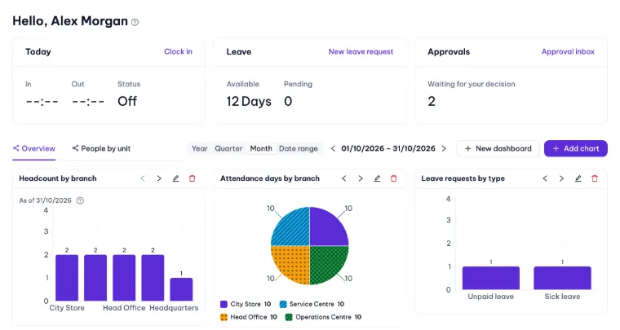The height and width of the screenshot is (330, 620).
Task: Edit the Leave requests by type chart
Action: click(578, 178)
